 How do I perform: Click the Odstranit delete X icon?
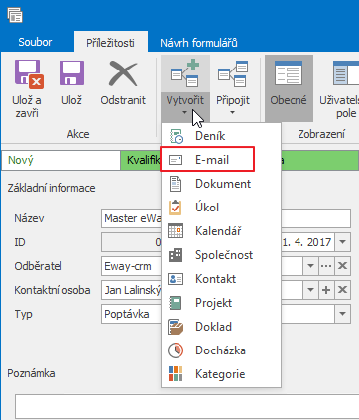point(123,73)
